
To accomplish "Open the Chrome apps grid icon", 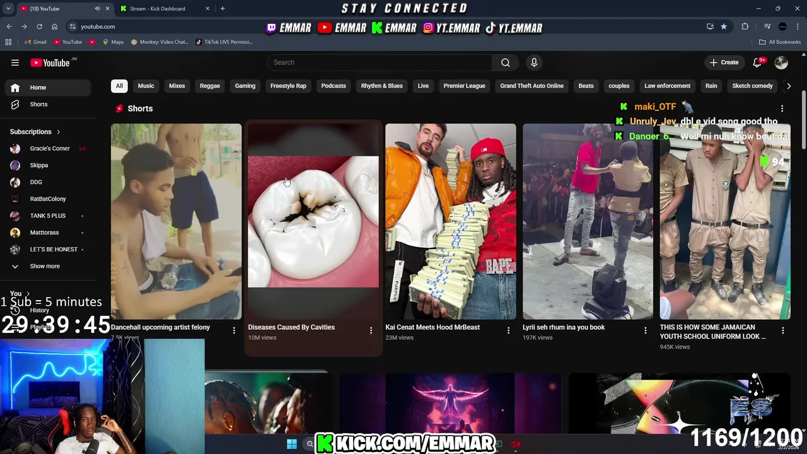I will [x=8, y=42].
